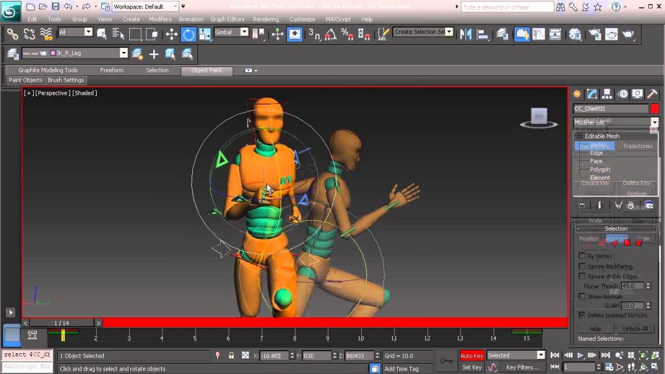The width and height of the screenshot is (665, 374).
Task: Check the Ignore Backfacing option
Action: coord(582,266)
